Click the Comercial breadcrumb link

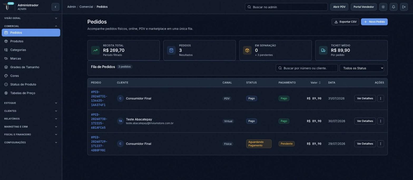point(86,7)
